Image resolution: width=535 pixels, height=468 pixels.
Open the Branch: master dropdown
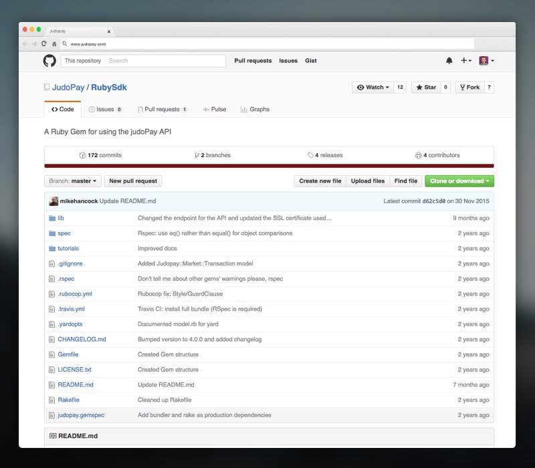[x=73, y=181]
